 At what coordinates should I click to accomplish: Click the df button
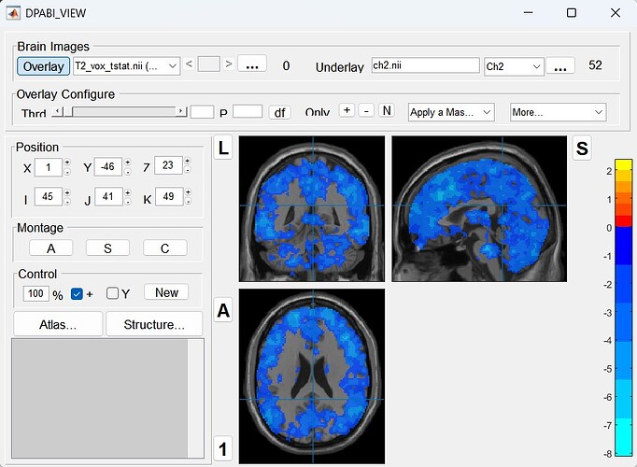point(279,112)
